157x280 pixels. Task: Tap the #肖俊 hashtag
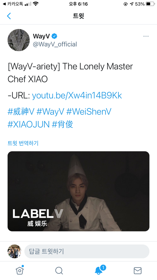coord(62,124)
